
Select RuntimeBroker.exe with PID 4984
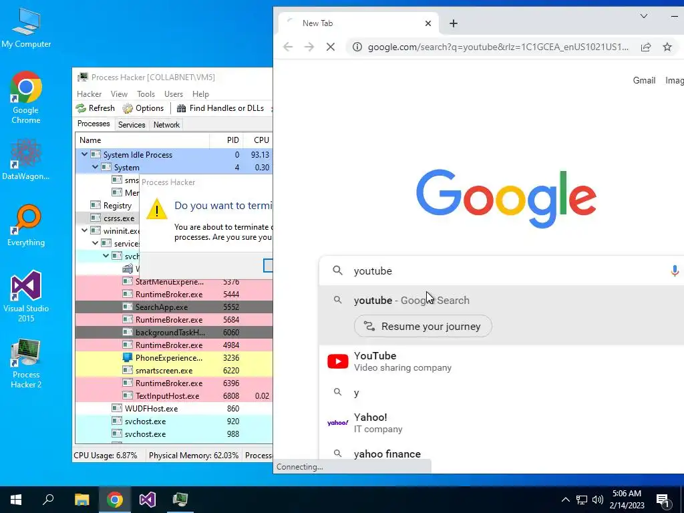(x=174, y=345)
